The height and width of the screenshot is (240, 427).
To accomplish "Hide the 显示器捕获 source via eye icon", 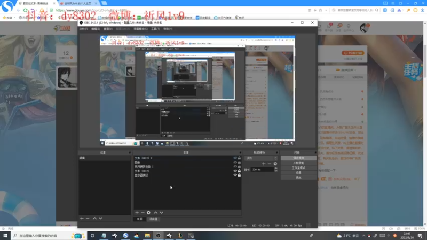I will [235, 175].
